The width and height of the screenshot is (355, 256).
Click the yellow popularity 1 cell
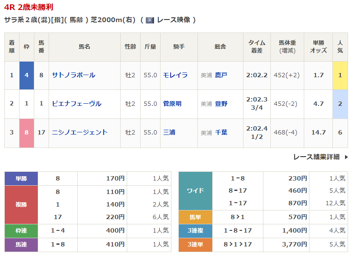340,75
